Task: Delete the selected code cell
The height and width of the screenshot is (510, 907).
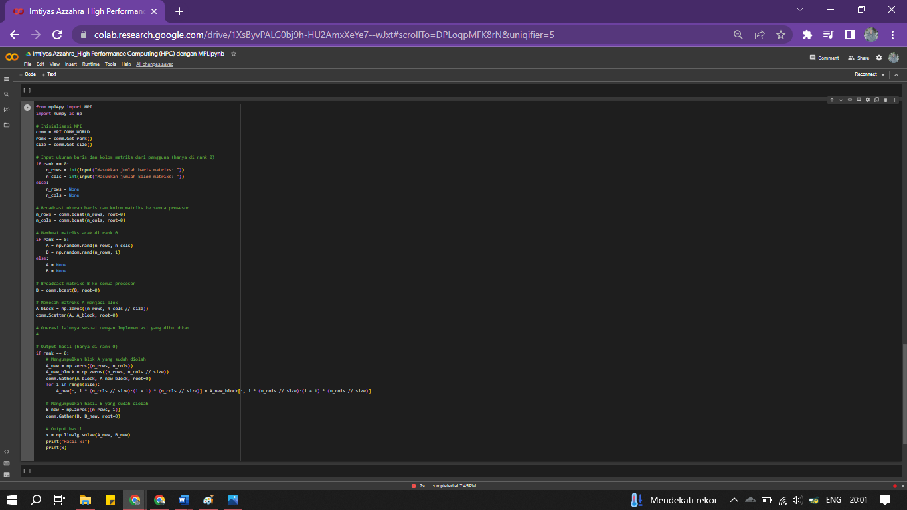Action: [x=885, y=100]
